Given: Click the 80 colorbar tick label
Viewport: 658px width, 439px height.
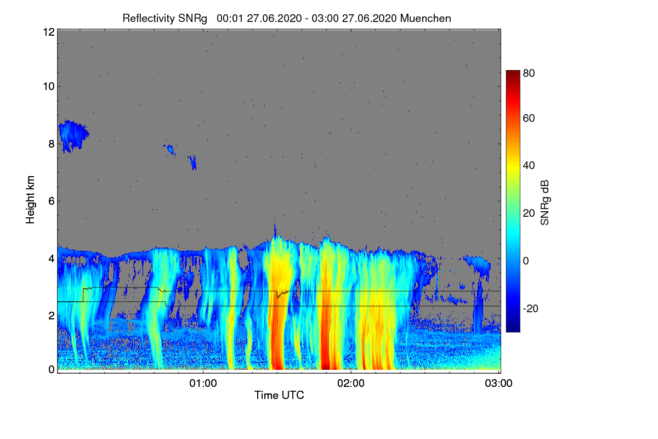Looking at the screenshot, I should [x=529, y=72].
